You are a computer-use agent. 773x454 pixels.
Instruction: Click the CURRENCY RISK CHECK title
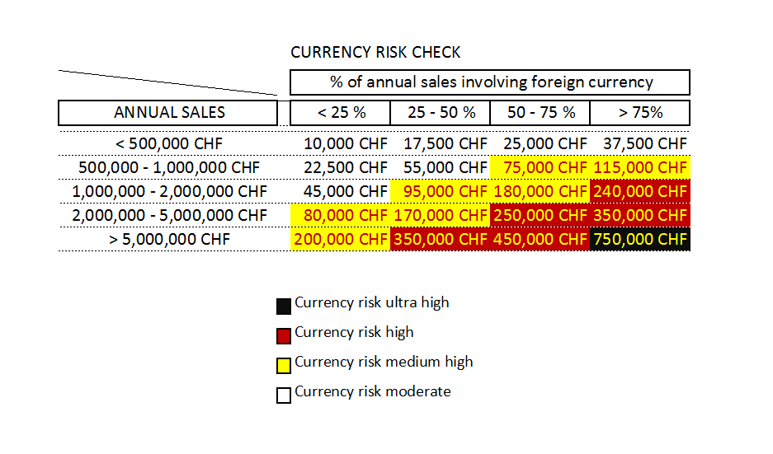tap(375, 52)
